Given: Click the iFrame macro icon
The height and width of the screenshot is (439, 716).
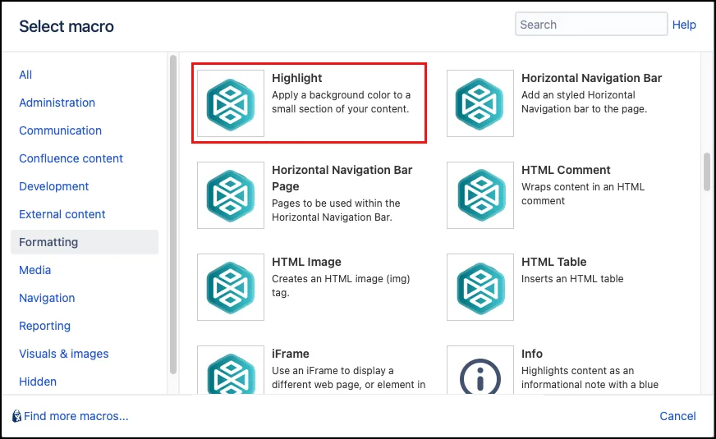Looking at the screenshot, I should (231, 370).
